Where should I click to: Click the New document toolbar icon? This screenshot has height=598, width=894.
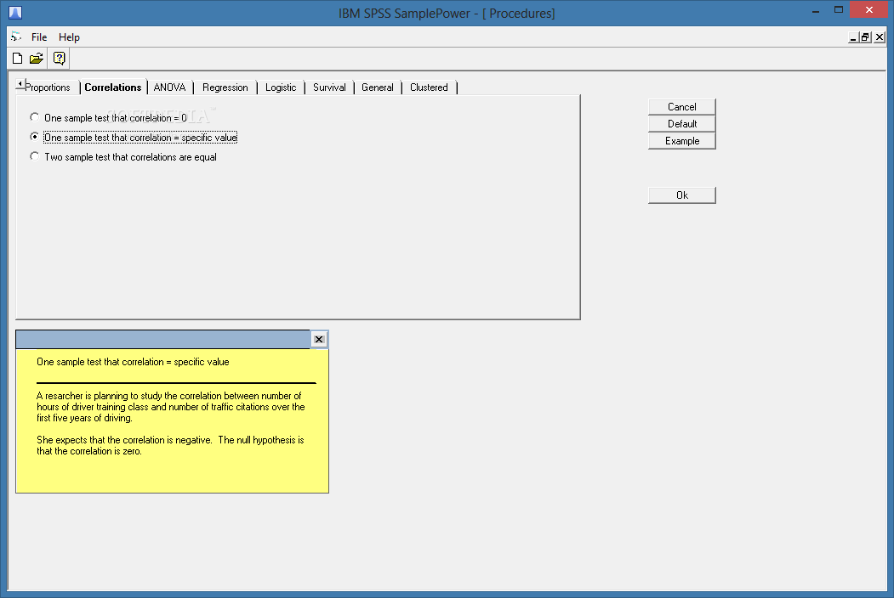pos(18,58)
